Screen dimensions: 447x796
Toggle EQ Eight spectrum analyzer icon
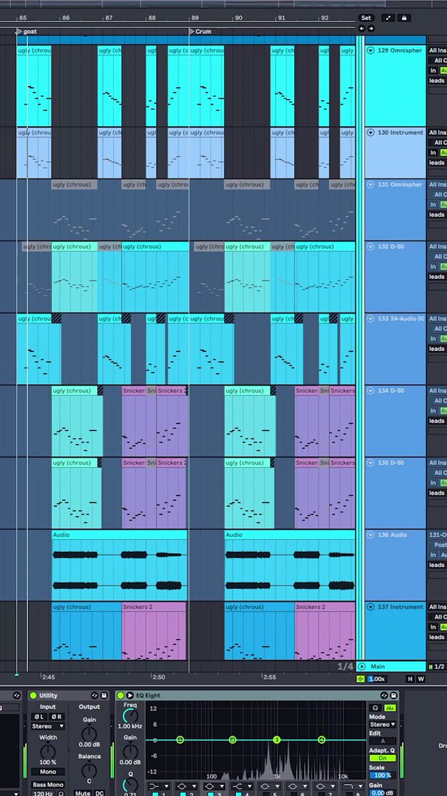pos(389,708)
